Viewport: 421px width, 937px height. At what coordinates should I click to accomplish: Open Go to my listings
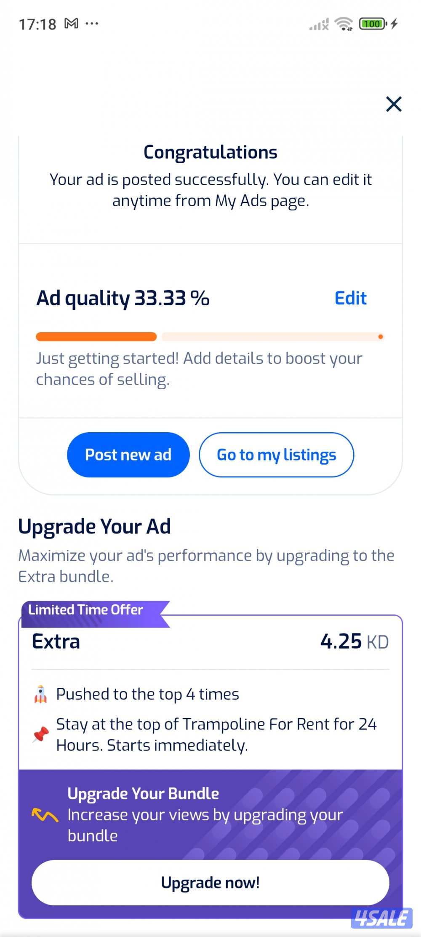[x=276, y=455]
